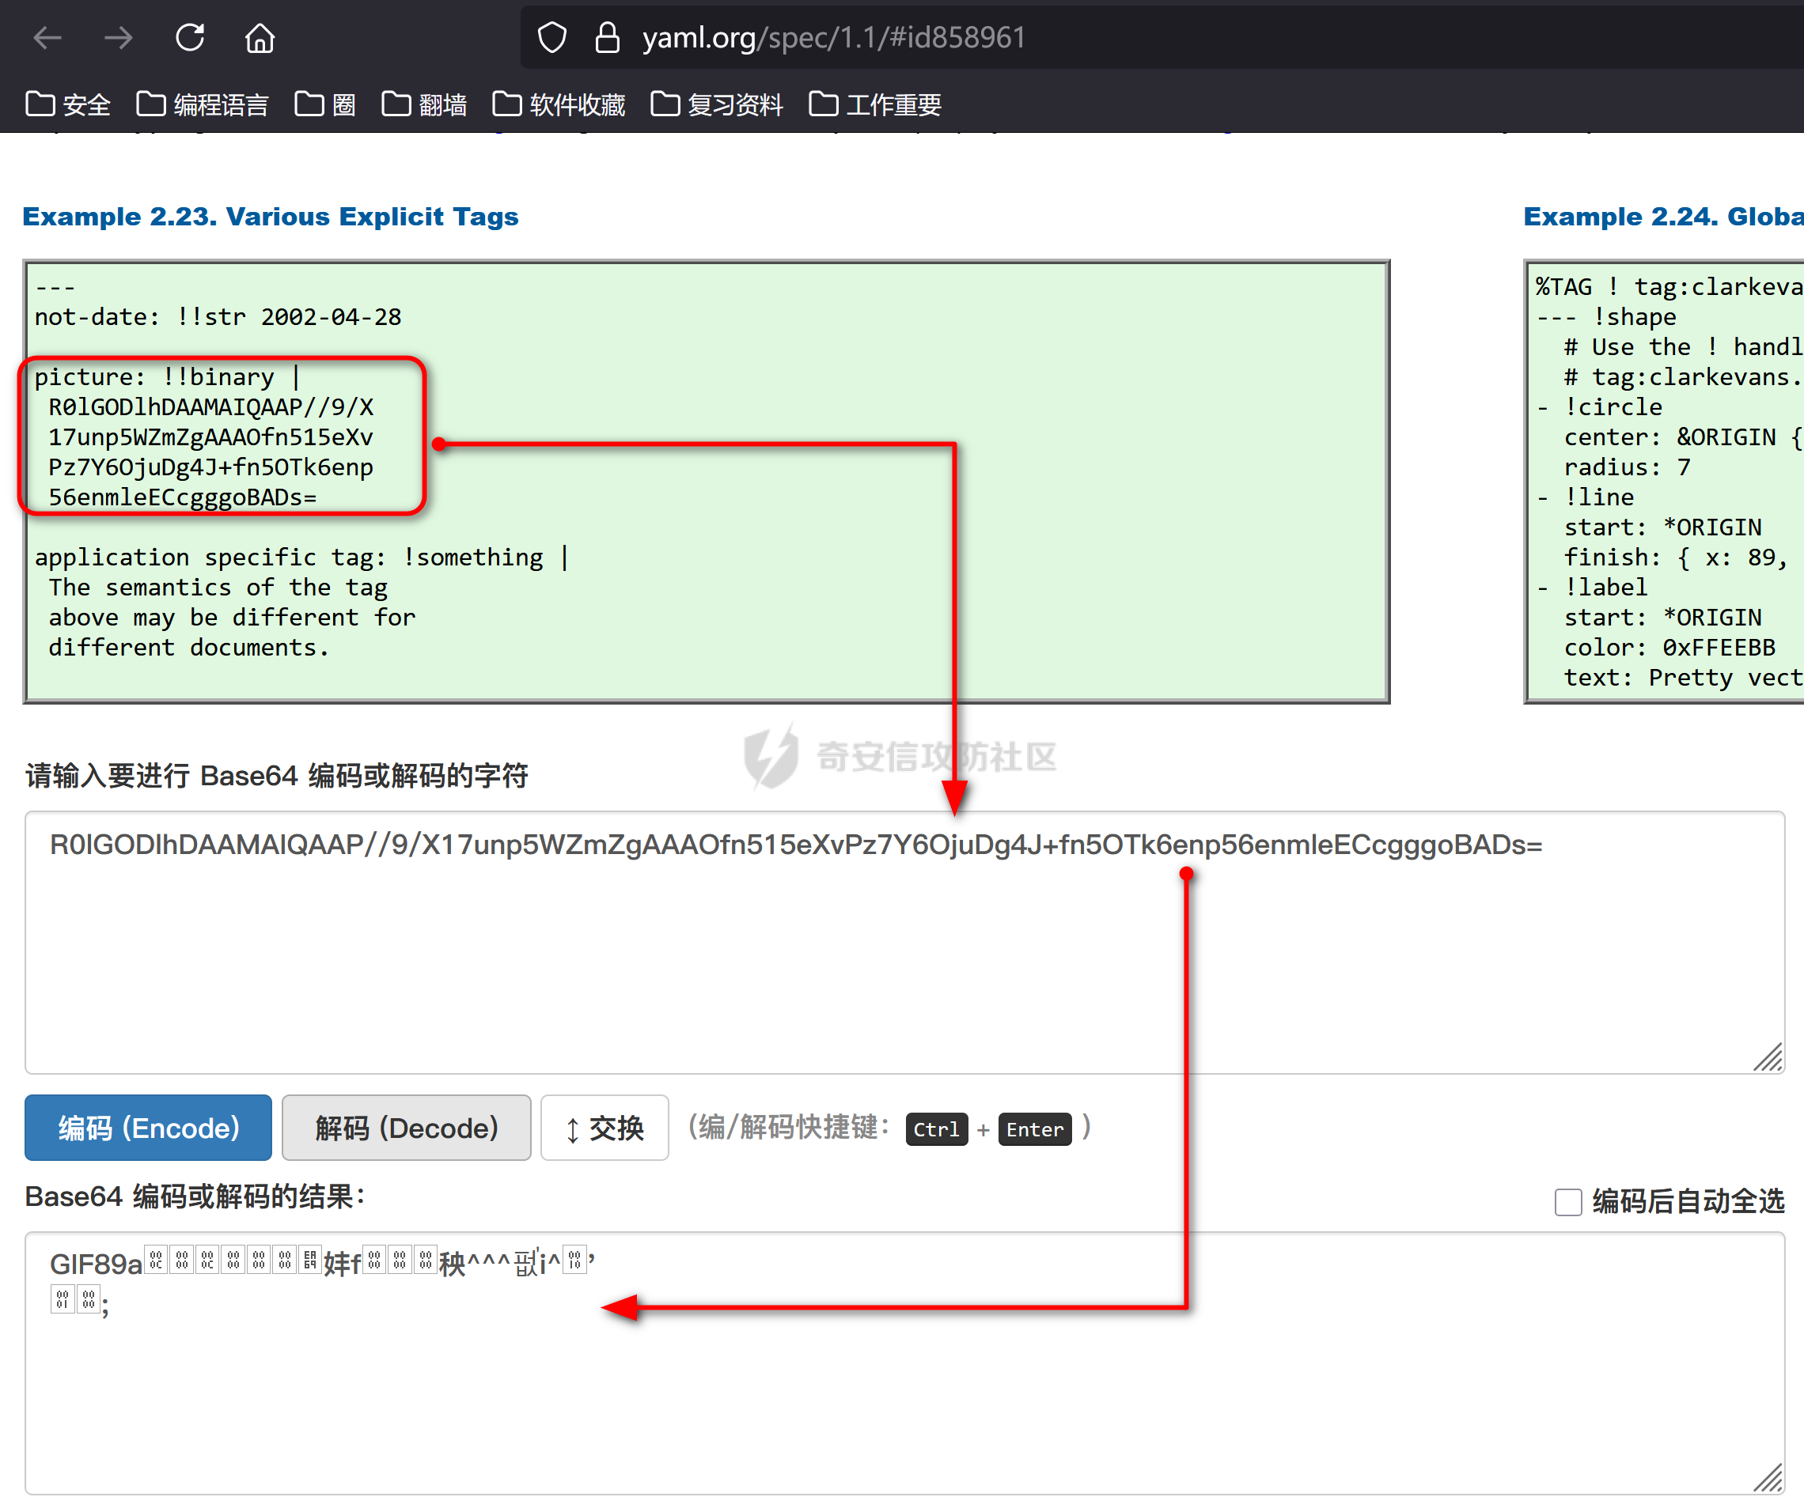Reload the page with the refresh icon
Viewport: 1804px width, 1512px height.
(x=190, y=38)
